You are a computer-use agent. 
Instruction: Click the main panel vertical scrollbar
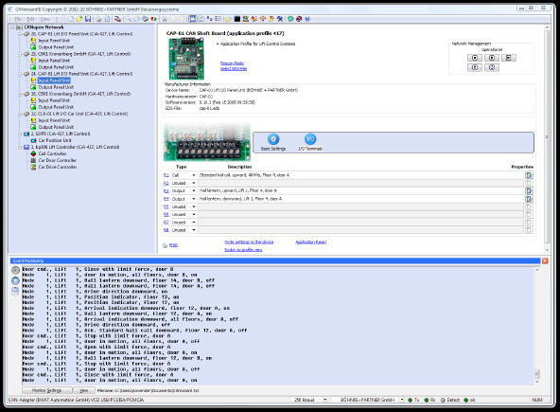(547, 138)
